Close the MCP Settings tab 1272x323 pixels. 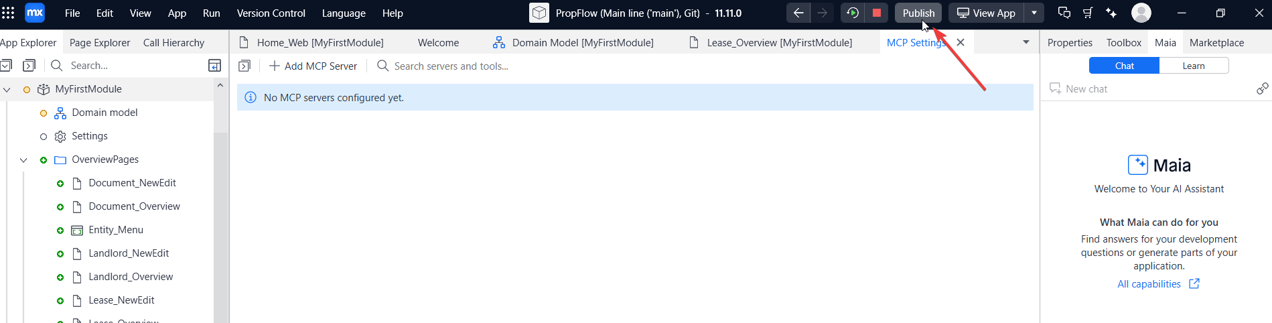[x=961, y=42]
